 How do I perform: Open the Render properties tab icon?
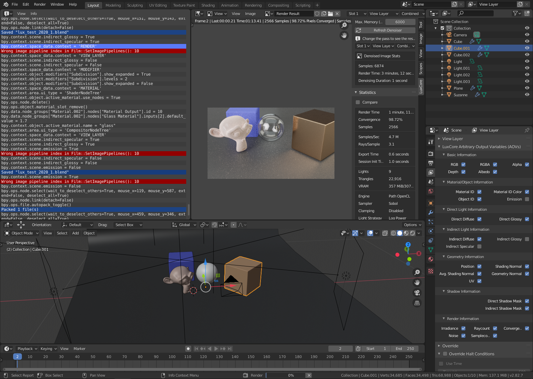click(431, 154)
